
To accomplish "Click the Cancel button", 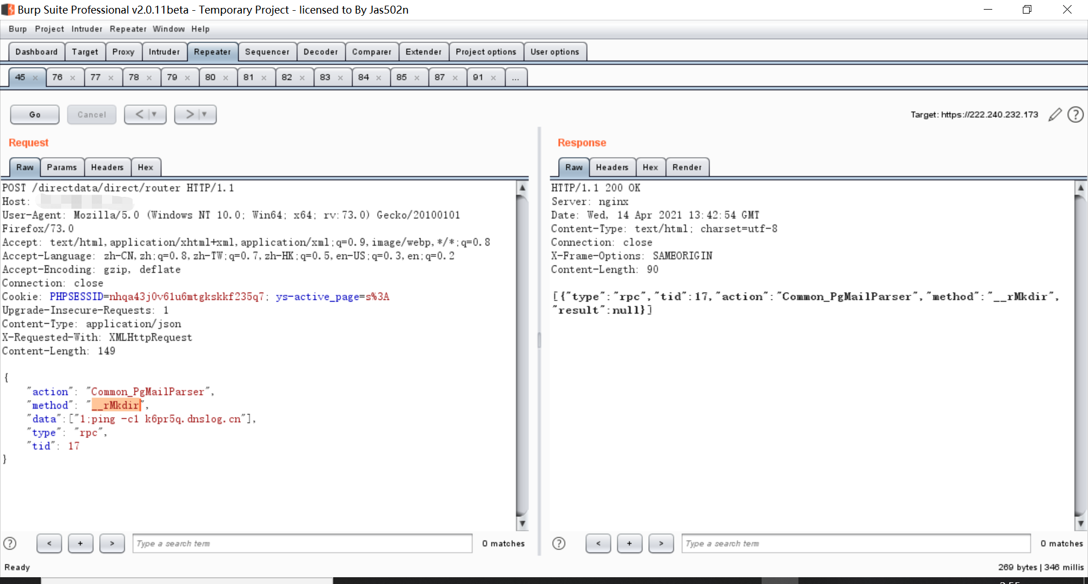I will (x=92, y=114).
